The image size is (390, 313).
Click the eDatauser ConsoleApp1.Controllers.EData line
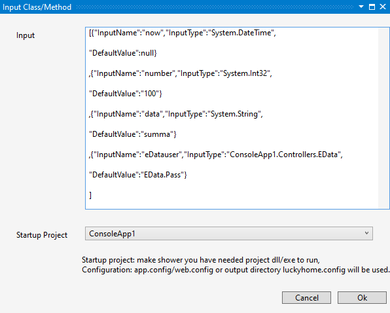click(x=216, y=155)
